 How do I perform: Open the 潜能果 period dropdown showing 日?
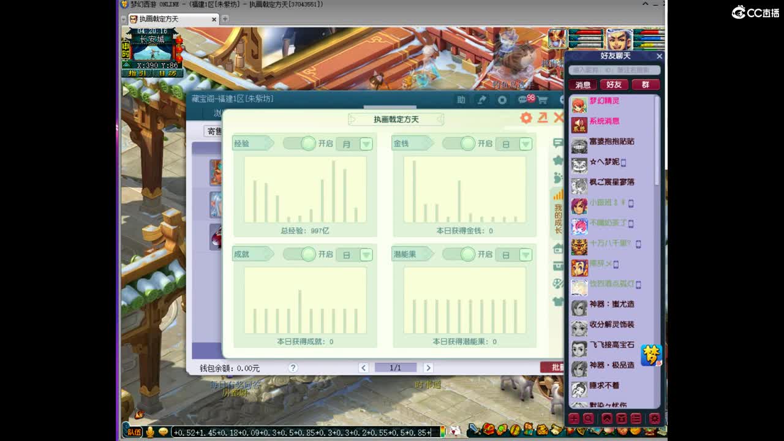point(513,255)
